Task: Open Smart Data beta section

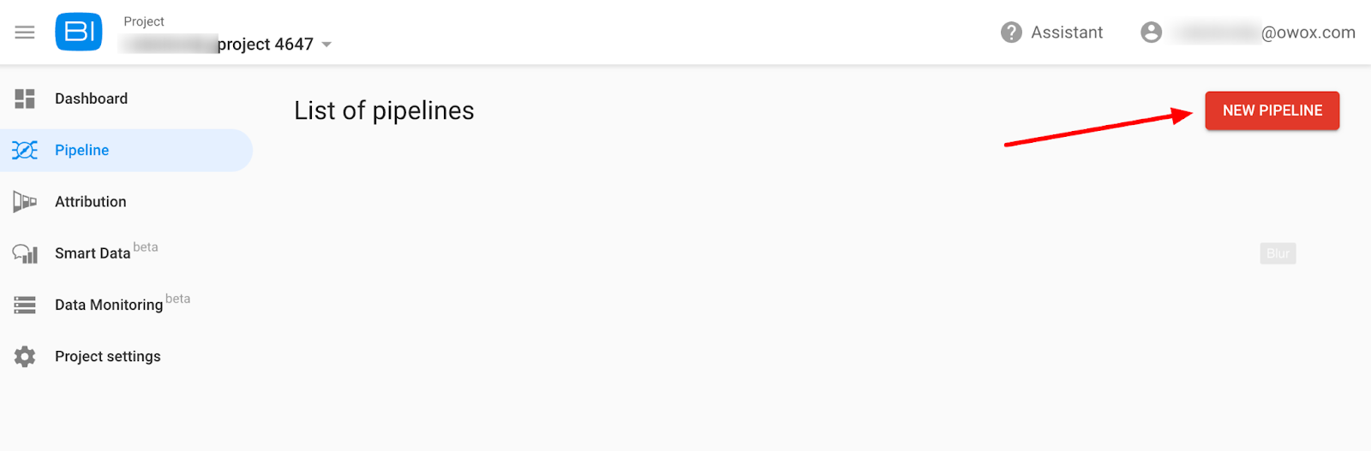Action: pos(93,253)
